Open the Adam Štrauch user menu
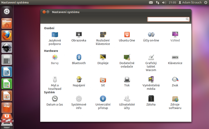Viewport: 209px width, 129px height. coord(190,2)
